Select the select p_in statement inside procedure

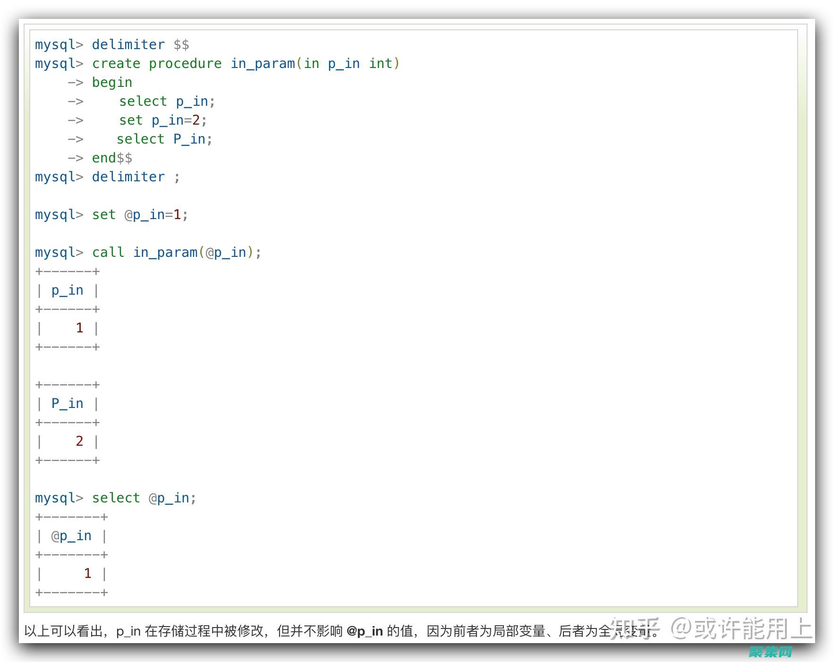(167, 101)
